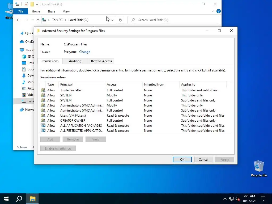
Task: Click the Inherited from column header
Action: click(x=161, y=84)
